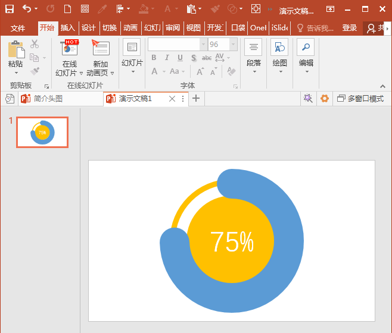The height and width of the screenshot is (333, 392).
Task: Expand the 新加动画页 dropdown arrow
Action: [112, 73]
